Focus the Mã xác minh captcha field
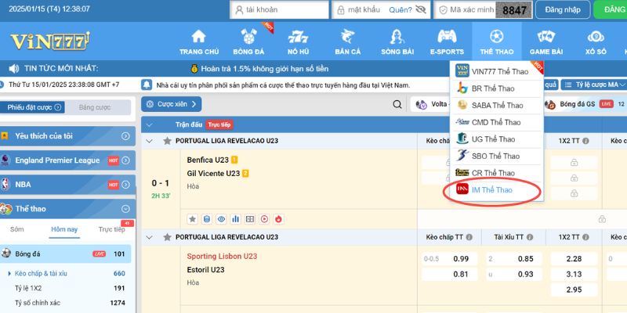 tap(465, 9)
